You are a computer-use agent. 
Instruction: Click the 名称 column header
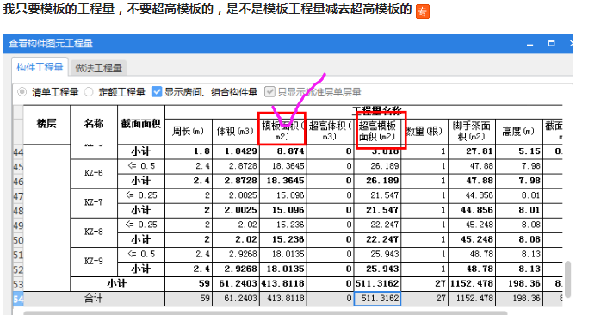(94, 124)
